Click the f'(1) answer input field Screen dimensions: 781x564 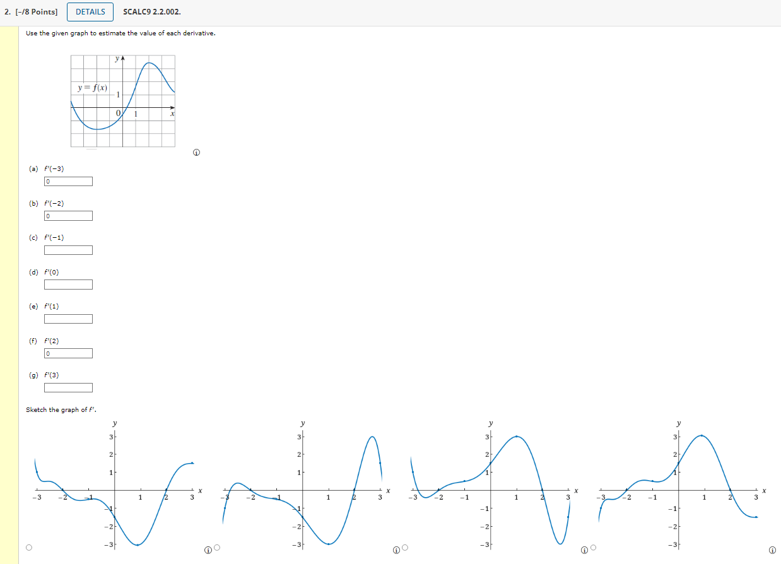point(68,319)
